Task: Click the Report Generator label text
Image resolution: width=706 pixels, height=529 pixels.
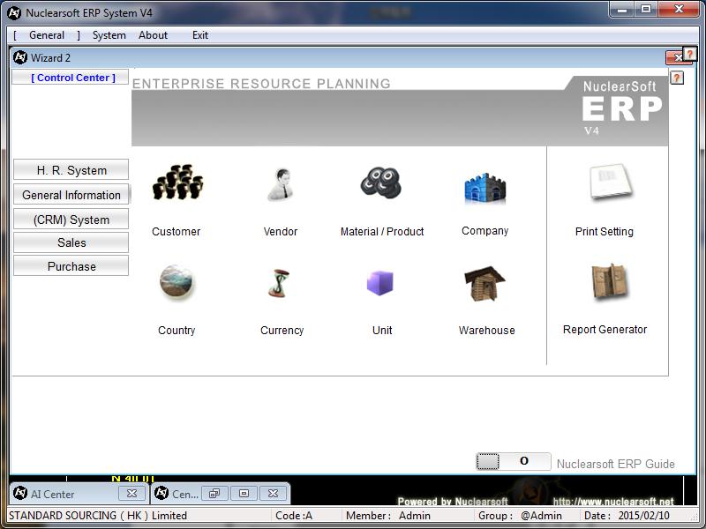Action: click(x=605, y=329)
